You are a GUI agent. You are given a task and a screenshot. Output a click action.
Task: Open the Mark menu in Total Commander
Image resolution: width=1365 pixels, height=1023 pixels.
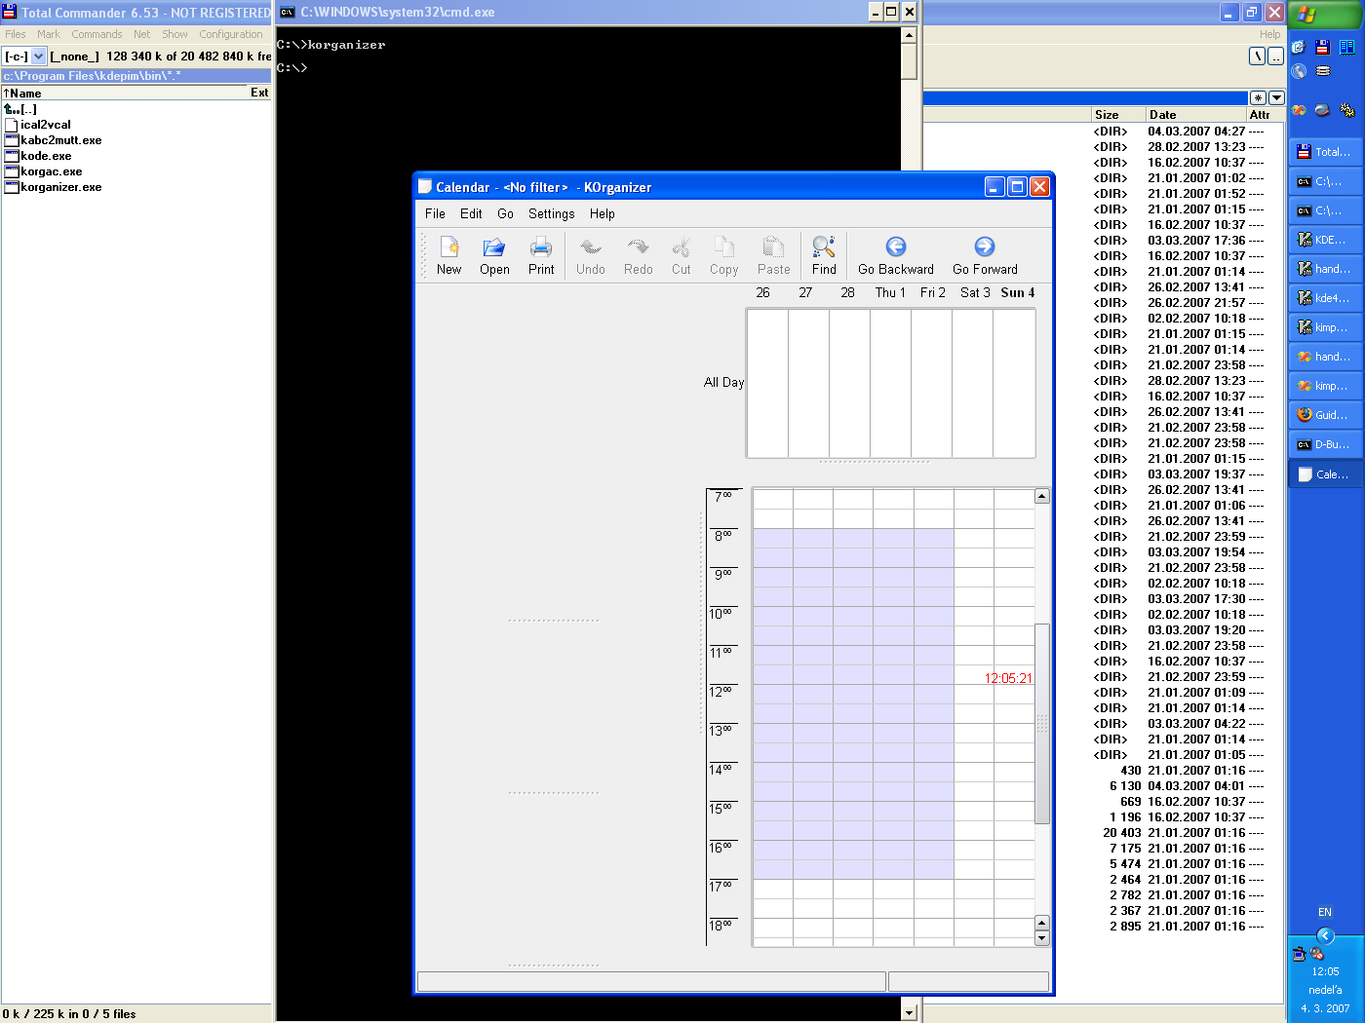pyautogui.click(x=49, y=34)
